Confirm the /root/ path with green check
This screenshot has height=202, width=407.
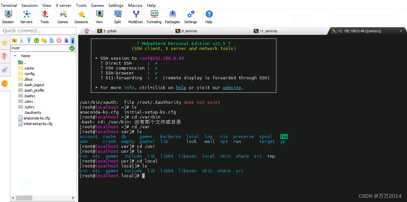click(x=72, y=48)
